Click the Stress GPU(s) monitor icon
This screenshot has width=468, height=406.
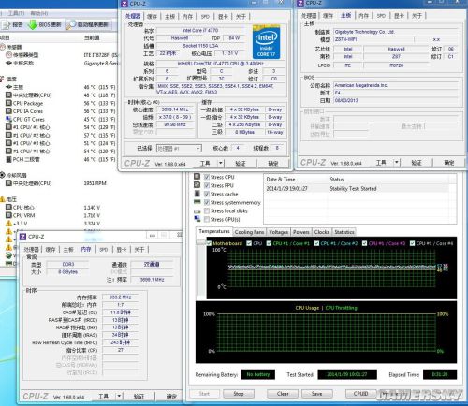pos(197,219)
